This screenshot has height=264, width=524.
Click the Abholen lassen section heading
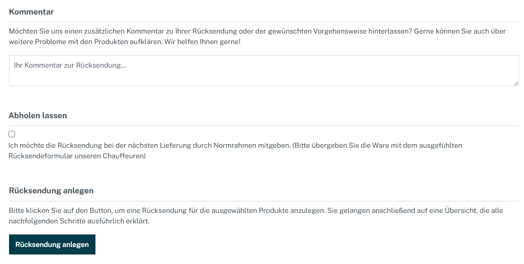pos(38,115)
